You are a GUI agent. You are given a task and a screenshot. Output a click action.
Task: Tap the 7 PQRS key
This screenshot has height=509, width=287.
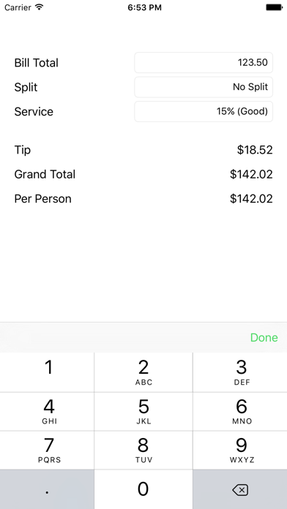(x=47, y=450)
